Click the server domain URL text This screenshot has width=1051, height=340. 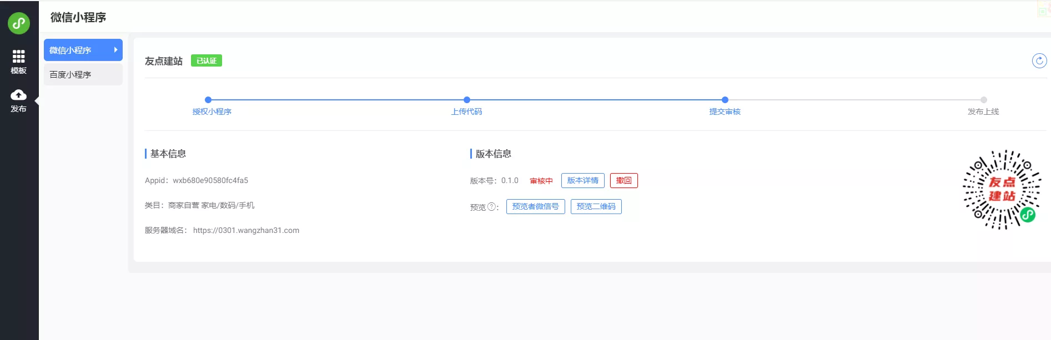coord(246,230)
